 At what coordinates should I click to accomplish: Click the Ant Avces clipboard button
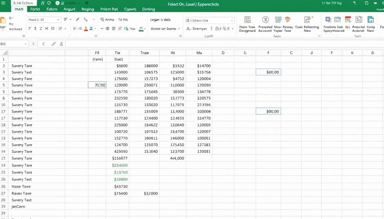[x=15, y=29]
